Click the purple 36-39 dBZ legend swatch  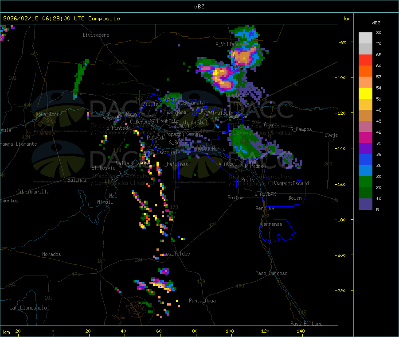(x=365, y=149)
